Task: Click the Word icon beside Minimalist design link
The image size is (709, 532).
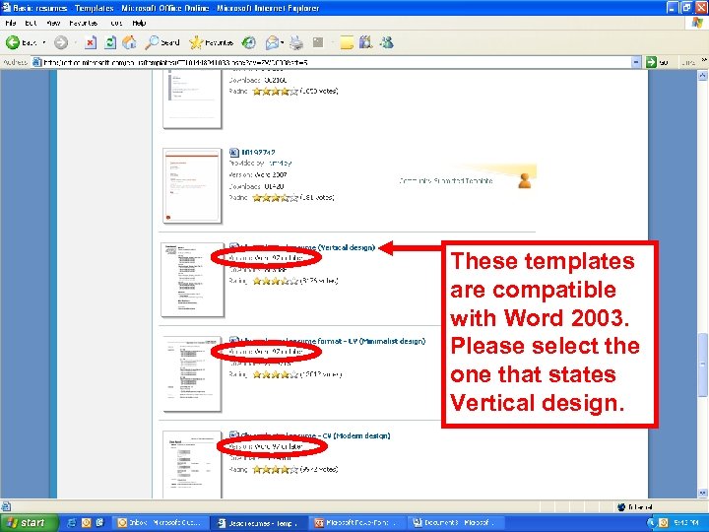Action: click(233, 341)
